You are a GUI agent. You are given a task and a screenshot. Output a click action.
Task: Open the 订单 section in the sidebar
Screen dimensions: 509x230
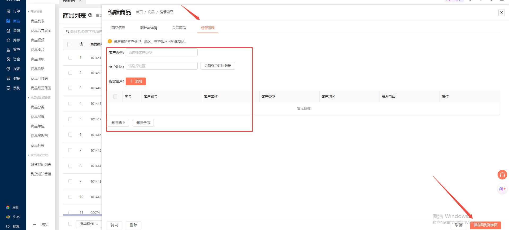pyautogui.click(x=13, y=11)
